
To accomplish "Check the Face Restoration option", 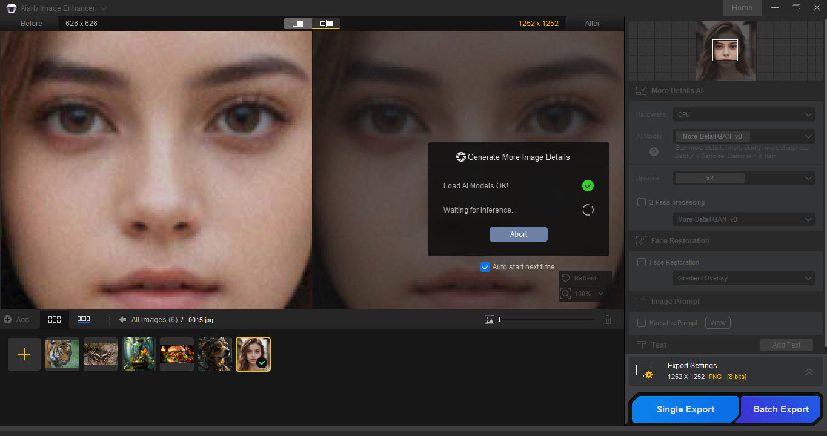I will tap(641, 262).
